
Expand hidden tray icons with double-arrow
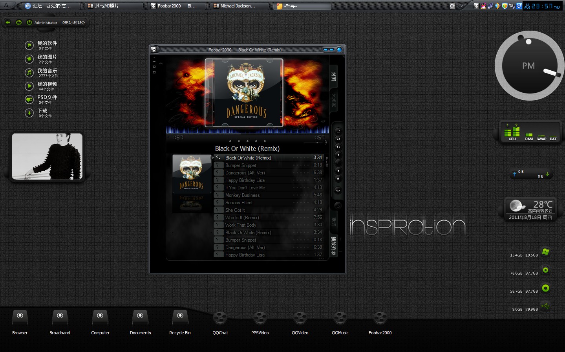(463, 6)
